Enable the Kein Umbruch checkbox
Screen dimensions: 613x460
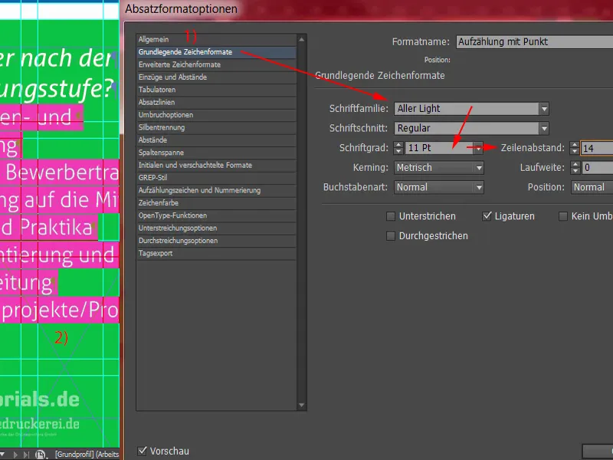pos(563,216)
